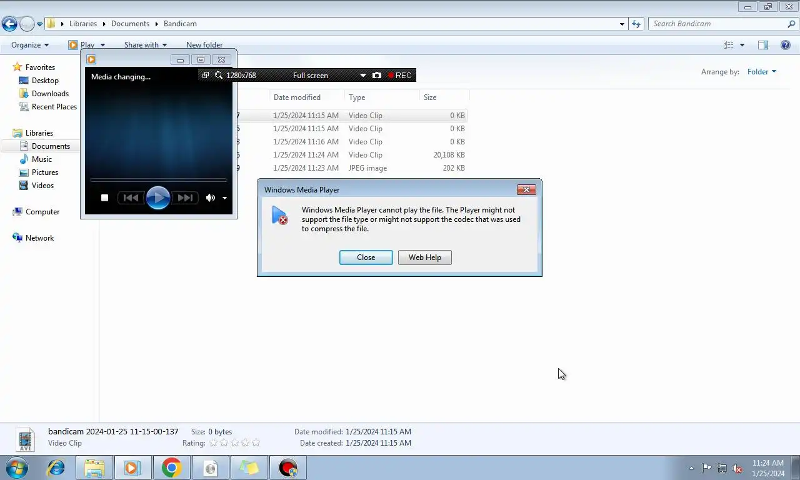This screenshot has height=480, width=800.
Task: Click the Bandicam magnifier resolution icon
Action: point(219,75)
